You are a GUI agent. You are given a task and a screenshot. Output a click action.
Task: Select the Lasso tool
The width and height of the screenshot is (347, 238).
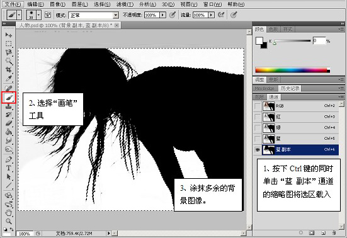pos(9,52)
